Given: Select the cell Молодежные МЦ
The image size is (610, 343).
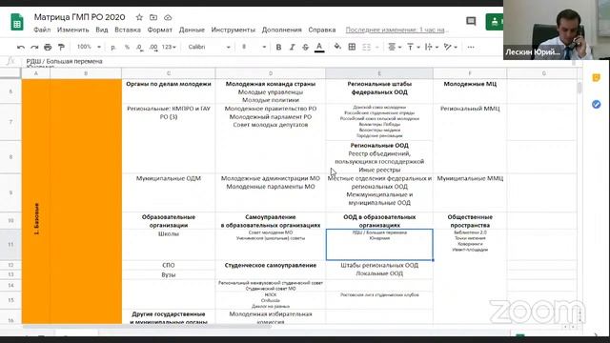Looking at the screenshot, I should point(470,91).
